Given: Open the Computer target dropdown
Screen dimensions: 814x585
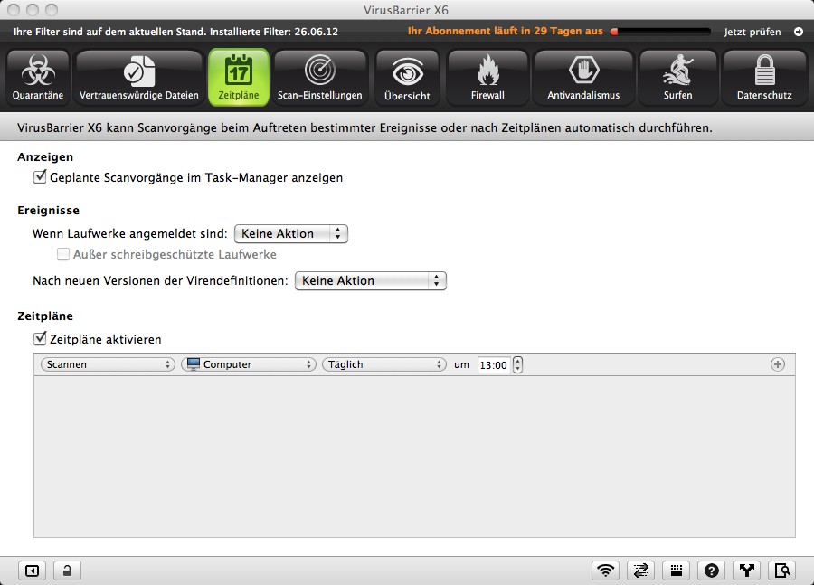Looking at the screenshot, I should pos(249,364).
